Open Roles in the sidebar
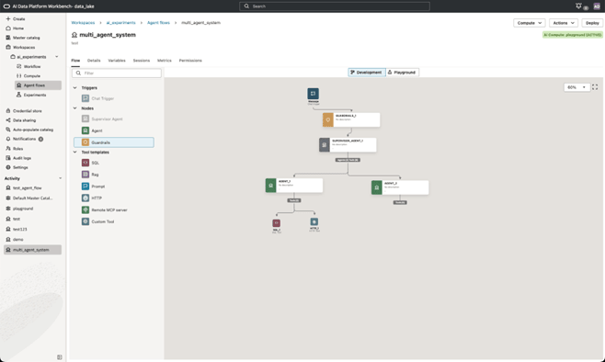Viewport: 605px width, 362px height. pos(15,149)
